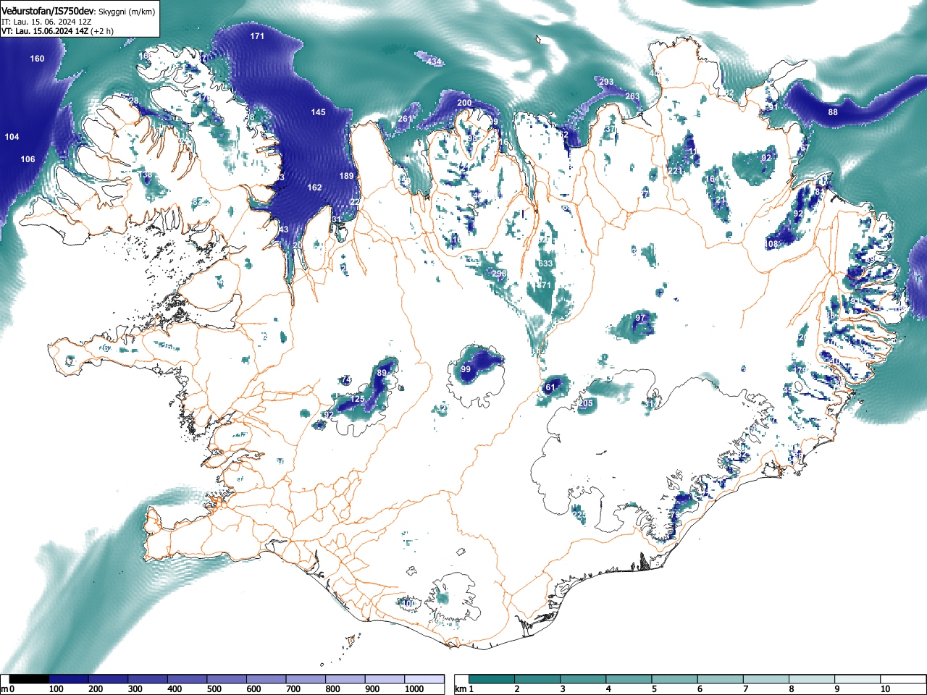Viewport: 927px width, 695px height.
Task: Click the legend tick label 700
Action: coord(293,689)
